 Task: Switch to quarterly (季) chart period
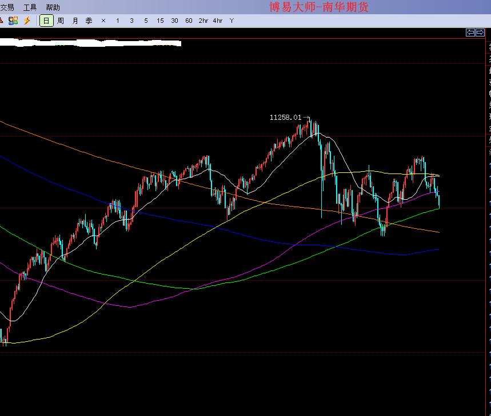point(89,21)
